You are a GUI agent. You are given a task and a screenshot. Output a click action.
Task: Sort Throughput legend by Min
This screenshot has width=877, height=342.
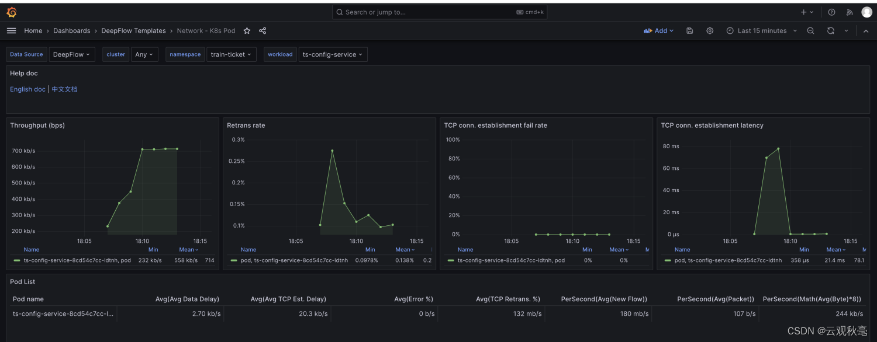(153, 250)
